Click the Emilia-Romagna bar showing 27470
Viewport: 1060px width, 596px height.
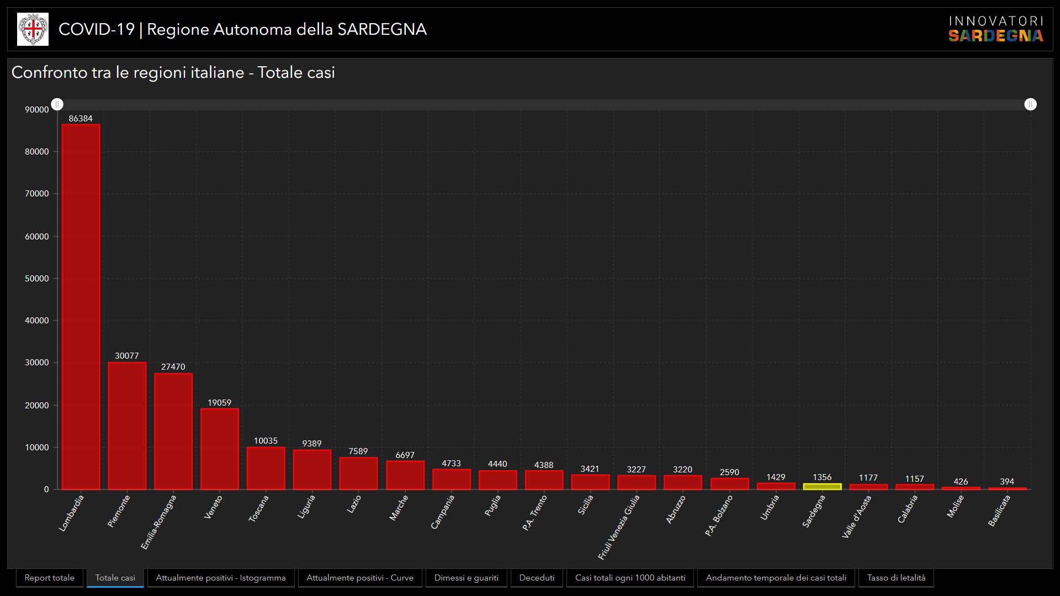(173, 430)
